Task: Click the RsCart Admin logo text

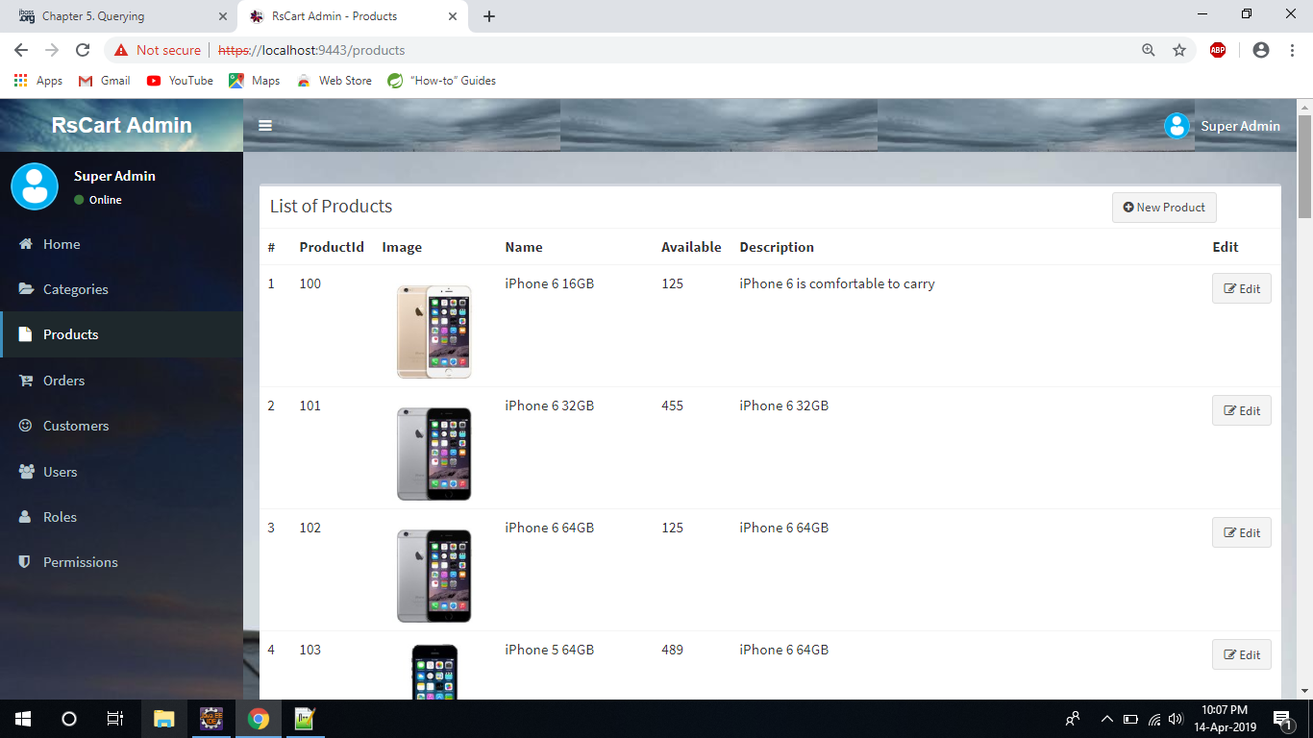Action: pos(121,125)
